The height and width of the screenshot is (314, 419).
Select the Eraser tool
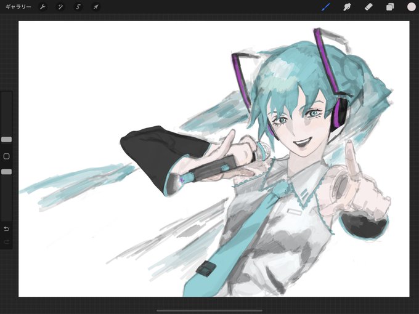[x=368, y=7]
